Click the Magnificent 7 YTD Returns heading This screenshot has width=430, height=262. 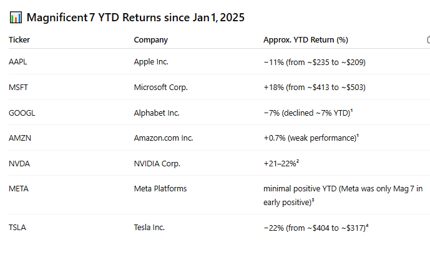pos(135,18)
